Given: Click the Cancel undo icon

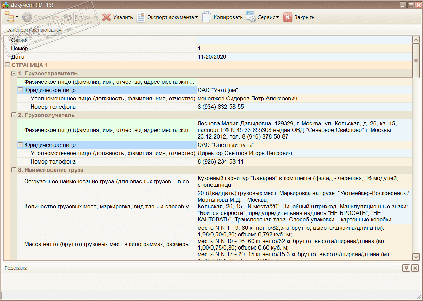Looking at the screenshot, I should point(68,17).
